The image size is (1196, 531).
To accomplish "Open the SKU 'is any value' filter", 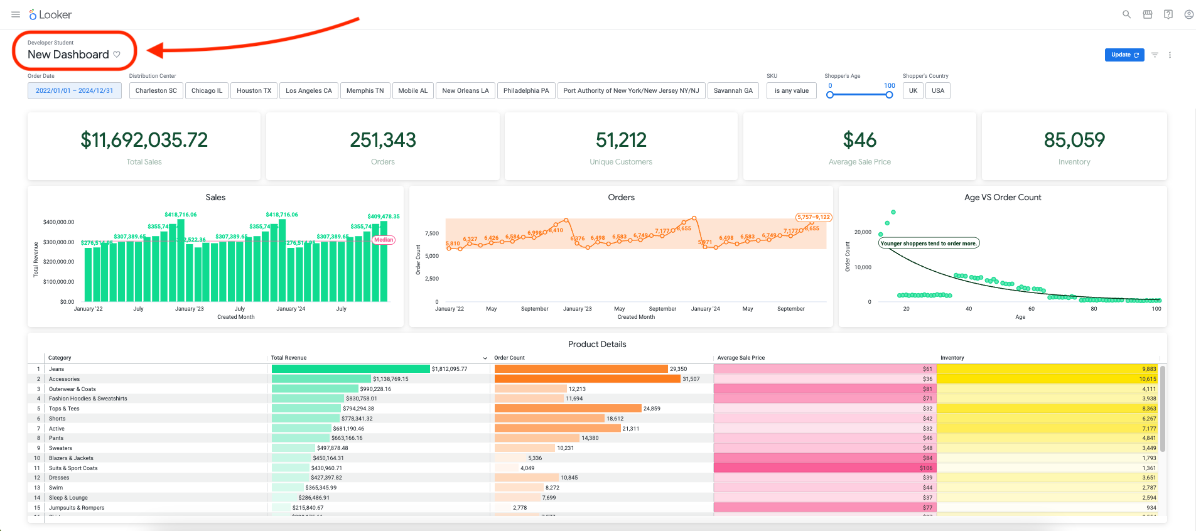I will tap(791, 90).
